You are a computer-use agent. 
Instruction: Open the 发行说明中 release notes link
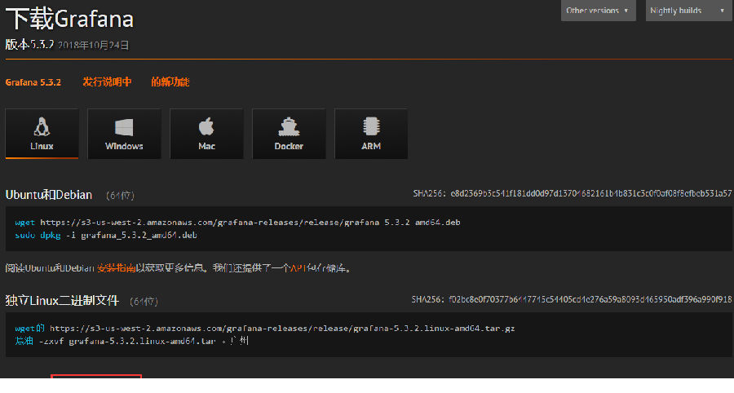pos(107,82)
